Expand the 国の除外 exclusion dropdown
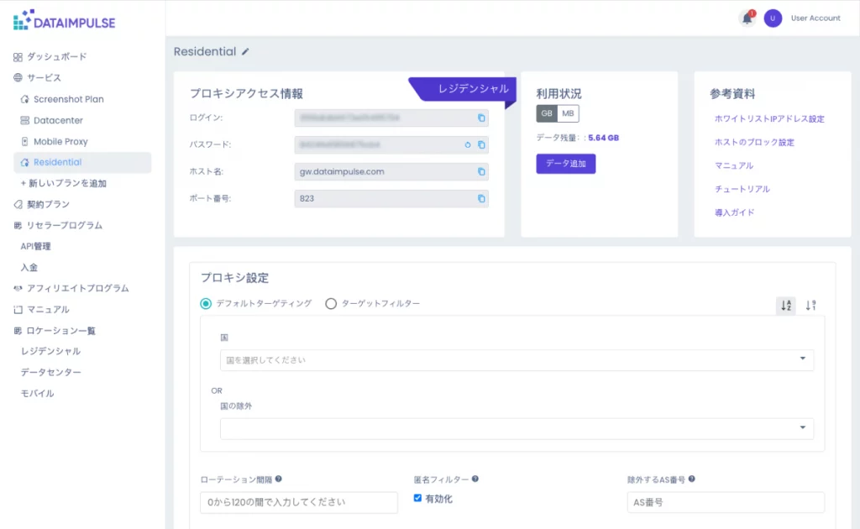The image size is (860, 529). pyautogui.click(x=517, y=429)
